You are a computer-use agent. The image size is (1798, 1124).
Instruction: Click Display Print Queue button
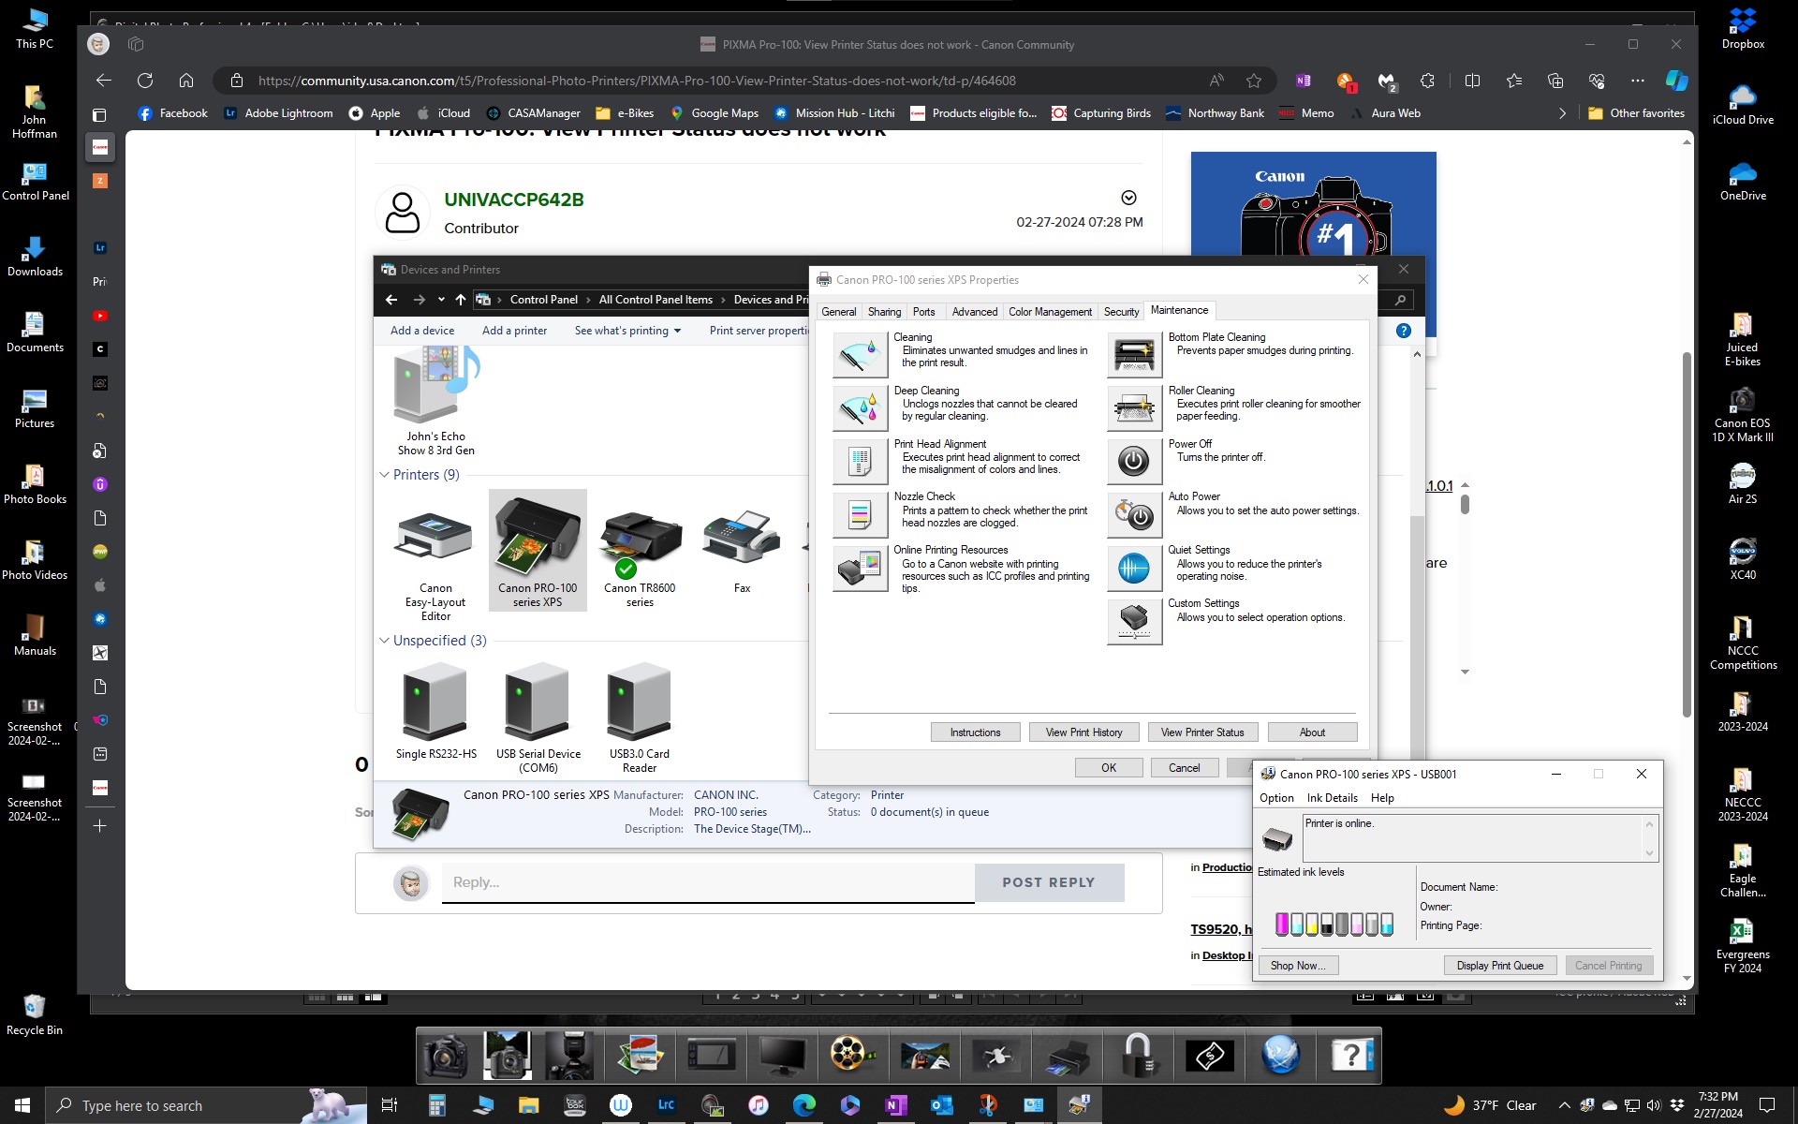(x=1499, y=965)
